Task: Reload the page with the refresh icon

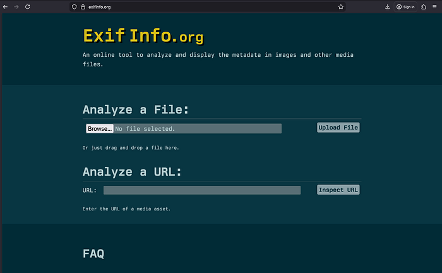Action: point(28,7)
